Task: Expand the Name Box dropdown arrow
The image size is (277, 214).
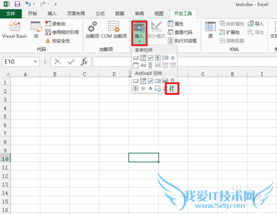Action: click(35, 61)
